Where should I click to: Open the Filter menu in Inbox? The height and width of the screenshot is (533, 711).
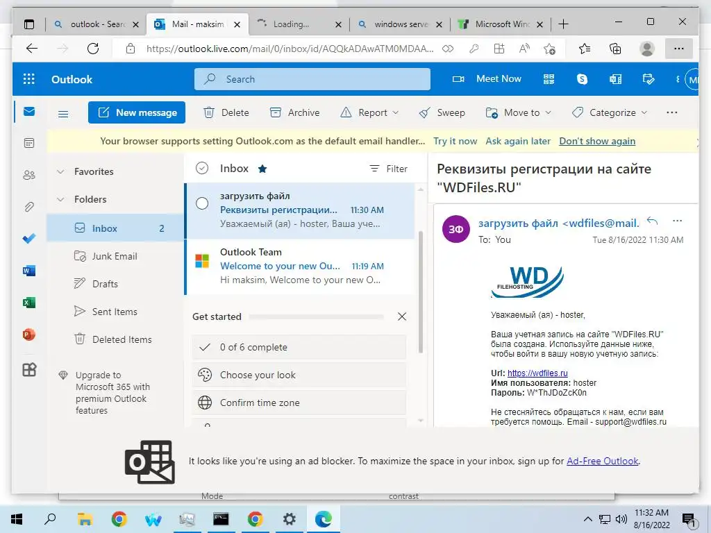click(x=389, y=169)
